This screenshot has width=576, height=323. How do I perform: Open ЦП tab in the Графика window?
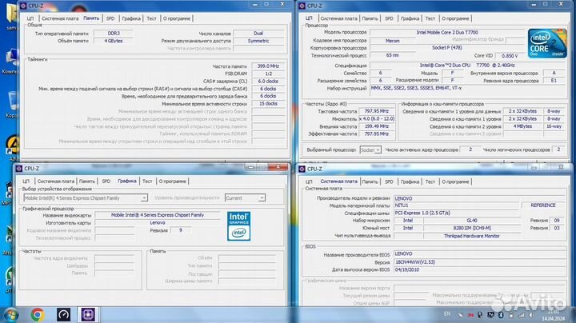point(26,181)
